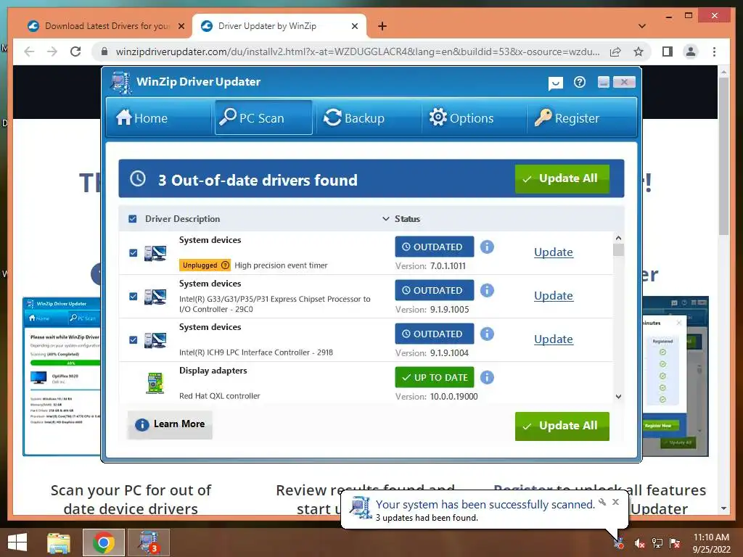Click the browser forward arrow
The height and width of the screenshot is (557, 743).
tap(52, 51)
